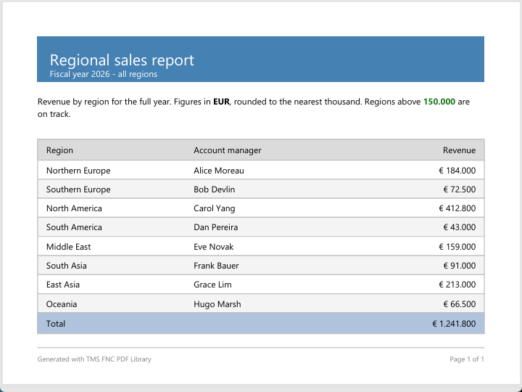Click the 'Region' column header
Image resolution: width=522 pixels, height=392 pixels.
click(59, 150)
